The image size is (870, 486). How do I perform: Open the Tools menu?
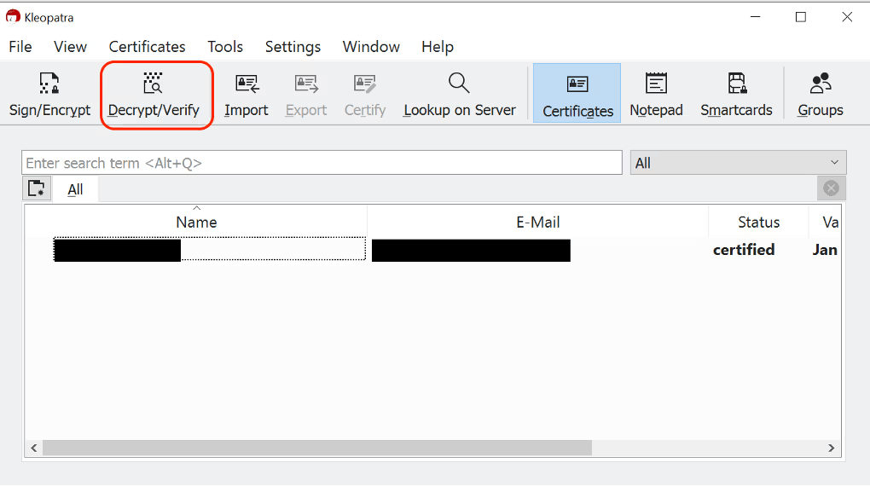click(225, 47)
